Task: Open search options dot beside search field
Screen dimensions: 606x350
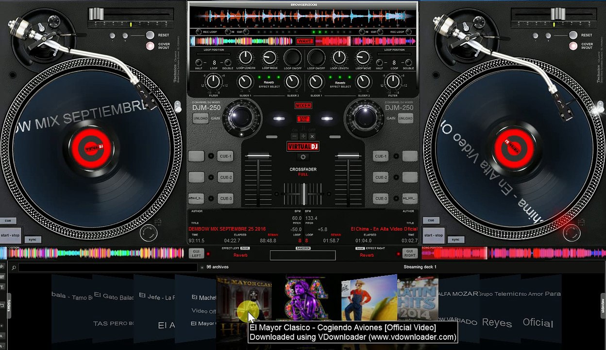Action: point(202,267)
